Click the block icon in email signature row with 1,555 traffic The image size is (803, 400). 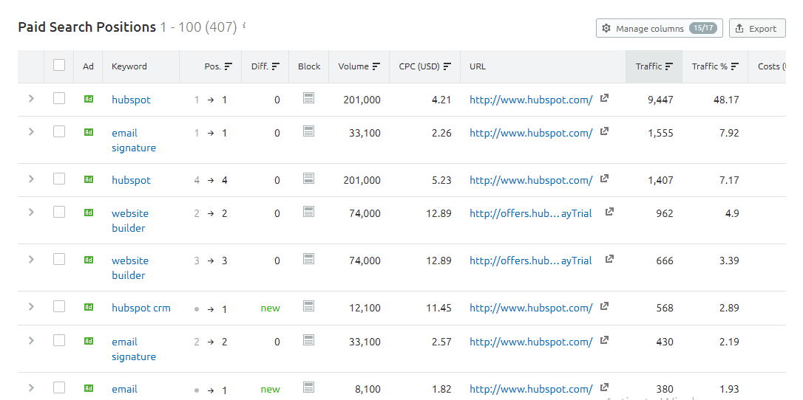pos(308,131)
